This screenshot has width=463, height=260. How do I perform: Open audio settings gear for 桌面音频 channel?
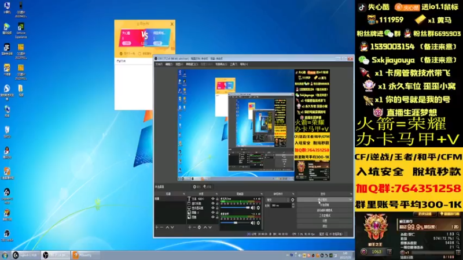point(258,223)
